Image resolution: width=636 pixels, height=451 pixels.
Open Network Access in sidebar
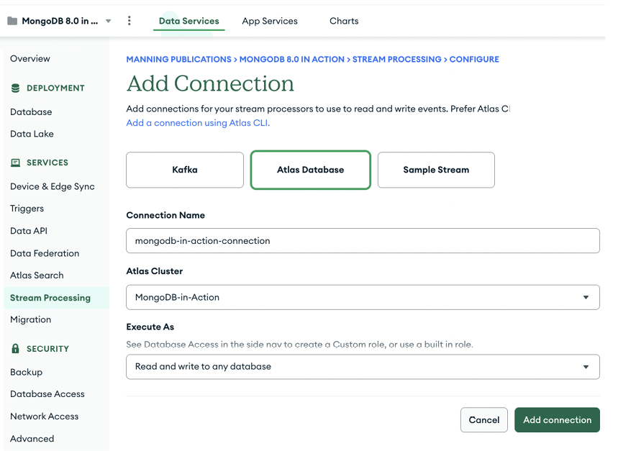[44, 416]
